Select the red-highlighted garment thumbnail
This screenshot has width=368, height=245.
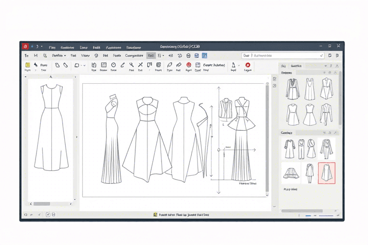pos(326,173)
